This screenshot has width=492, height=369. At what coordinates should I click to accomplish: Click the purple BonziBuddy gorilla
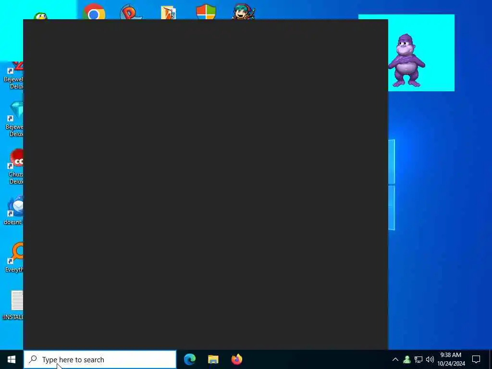(406, 61)
